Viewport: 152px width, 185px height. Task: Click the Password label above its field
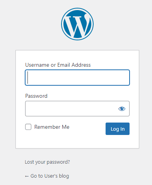[36, 96]
